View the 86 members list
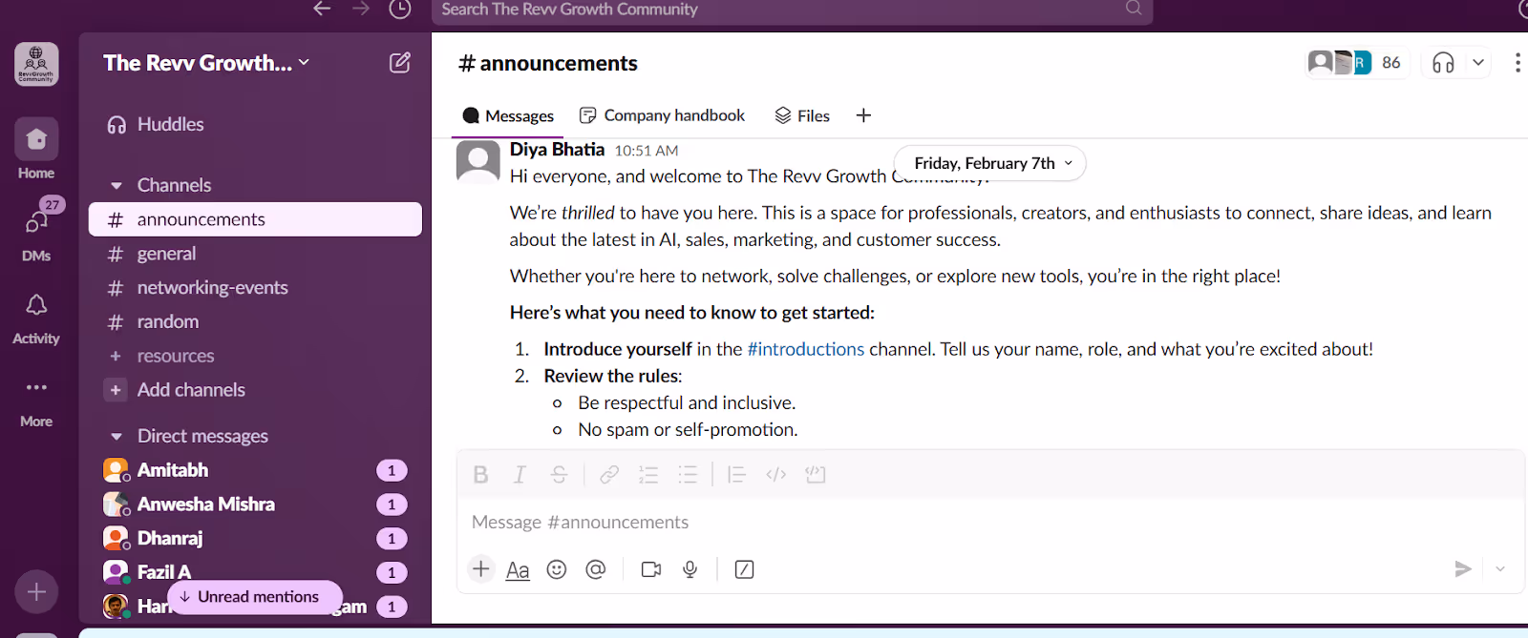The width and height of the screenshot is (1528, 638). point(1357,63)
